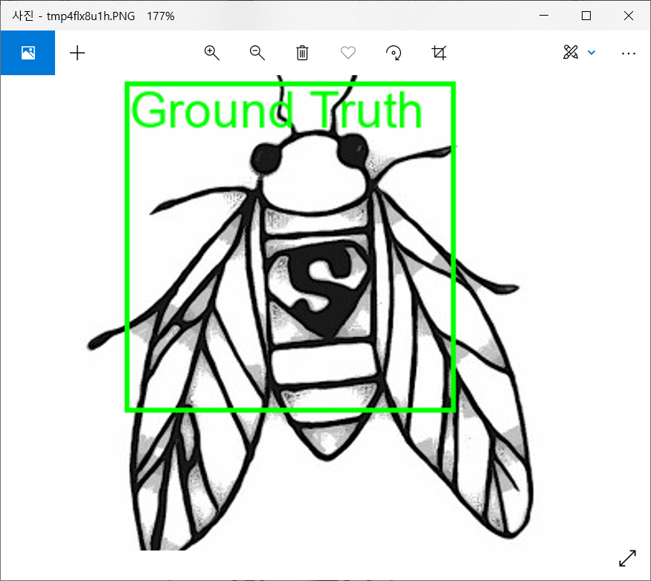
Task: Zoom in on the photo
Action: (x=212, y=53)
